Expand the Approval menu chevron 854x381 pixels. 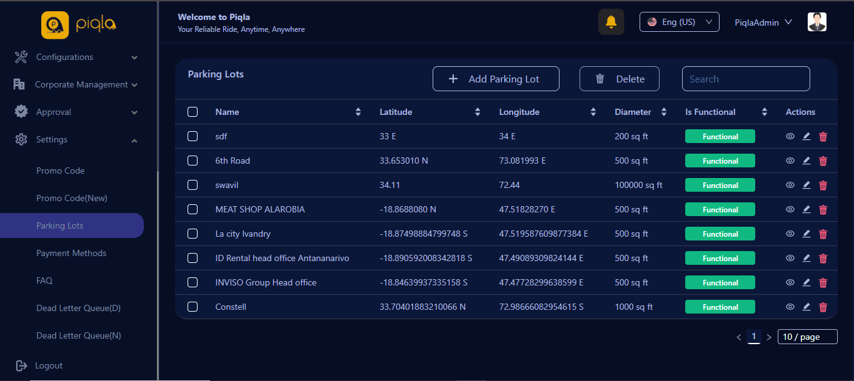pyautogui.click(x=134, y=112)
